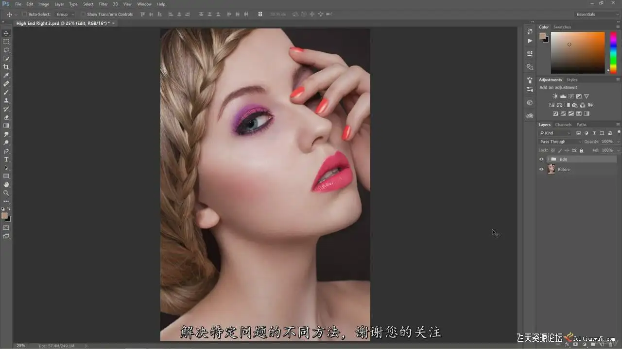This screenshot has width=622, height=349.
Task: Pick a color in the color field
Action: coord(578,53)
